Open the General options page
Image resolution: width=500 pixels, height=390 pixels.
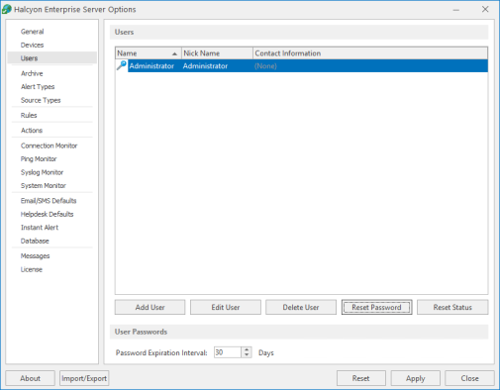coord(32,32)
